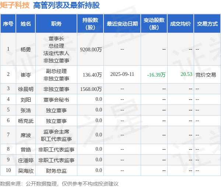Click the name 徐晨明
The width and height of the screenshot is (221, 187).
click(26, 89)
